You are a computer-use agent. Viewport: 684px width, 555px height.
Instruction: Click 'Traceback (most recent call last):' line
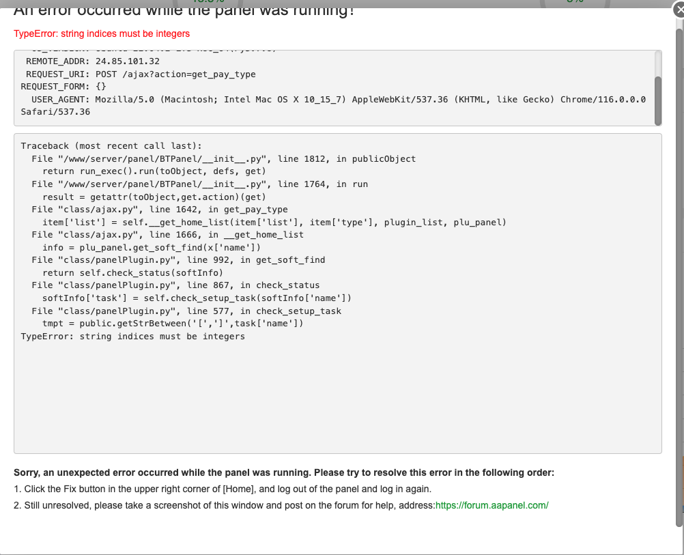point(111,145)
